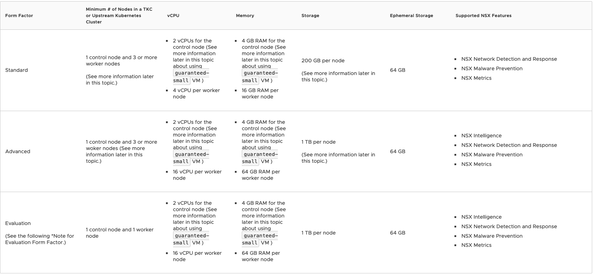Click the Form Factor column header
593x275 pixels.
19,15
